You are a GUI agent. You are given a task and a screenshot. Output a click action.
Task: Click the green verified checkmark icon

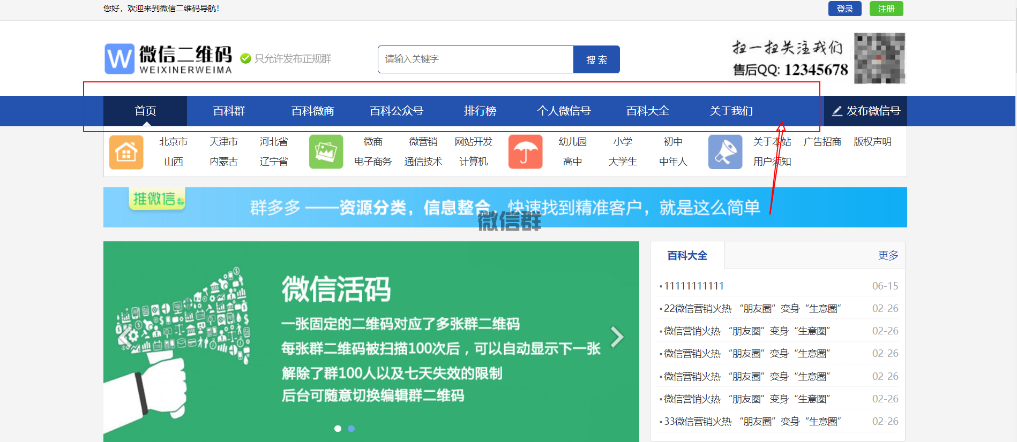pyautogui.click(x=245, y=59)
